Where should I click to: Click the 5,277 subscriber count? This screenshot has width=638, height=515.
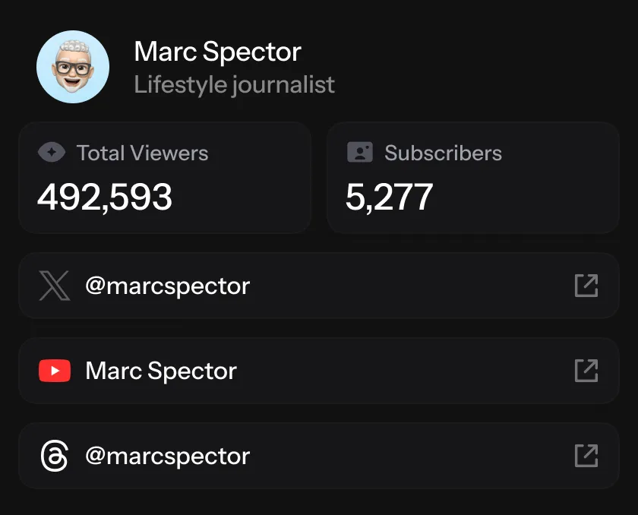(x=389, y=197)
